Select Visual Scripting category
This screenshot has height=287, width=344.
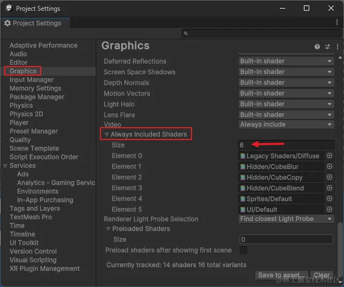(33, 260)
